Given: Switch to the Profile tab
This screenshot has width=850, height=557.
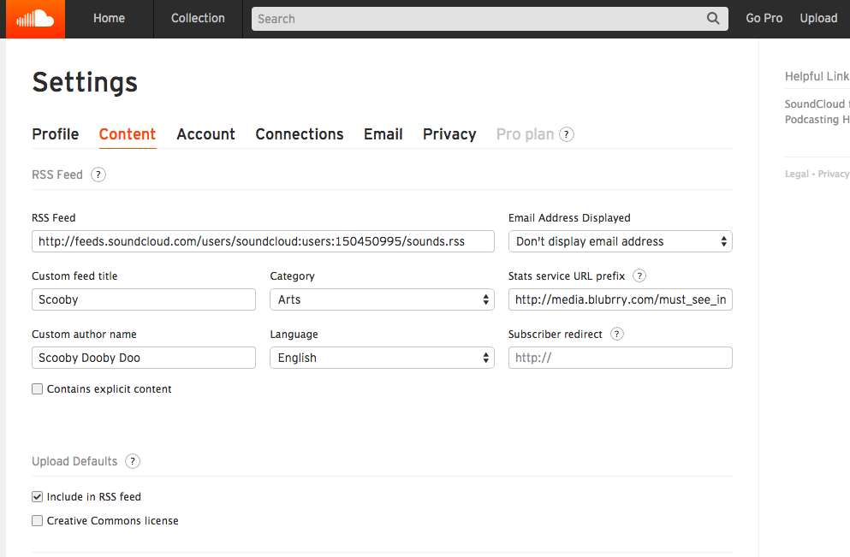Looking at the screenshot, I should tap(55, 134).
